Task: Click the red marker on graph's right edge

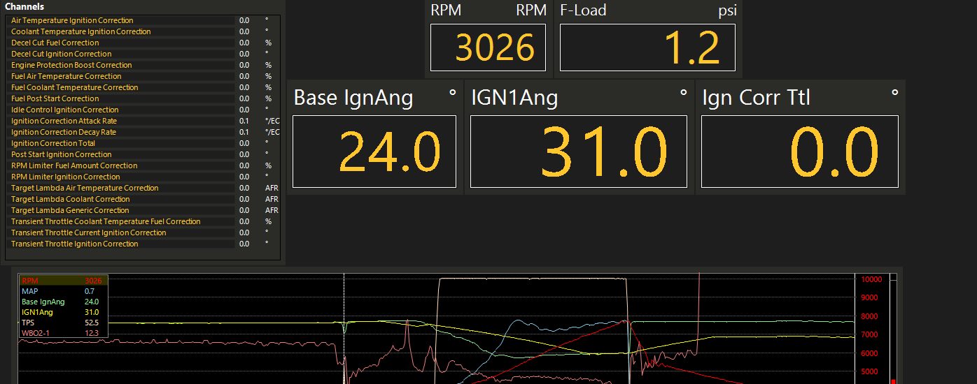Action: pos(894,381)
